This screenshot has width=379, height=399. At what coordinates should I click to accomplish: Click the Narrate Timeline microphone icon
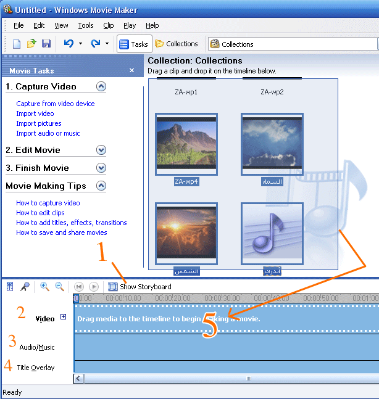(25, 287)
